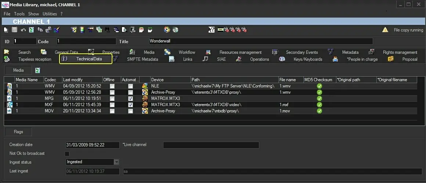Click the binoculars search toolbar icon
This screenshot has height=183, width=426.
tap(108, 30)
